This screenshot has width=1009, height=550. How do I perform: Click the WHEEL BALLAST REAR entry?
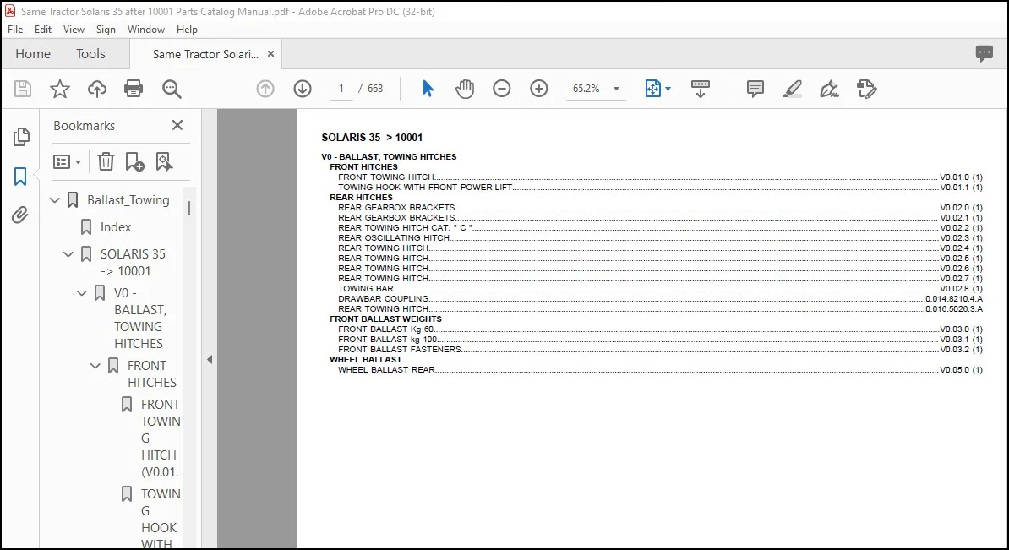[x=660, y=370]
